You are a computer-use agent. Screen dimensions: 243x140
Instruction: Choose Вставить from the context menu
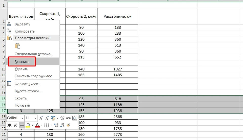(22, 62)
